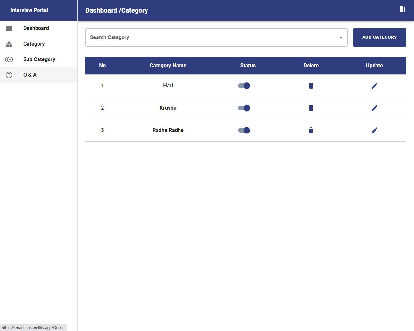Viewport: 414px width, 331px height.
Task: Expand the Search Category dropdown arrow
Action: click(341, 37)
